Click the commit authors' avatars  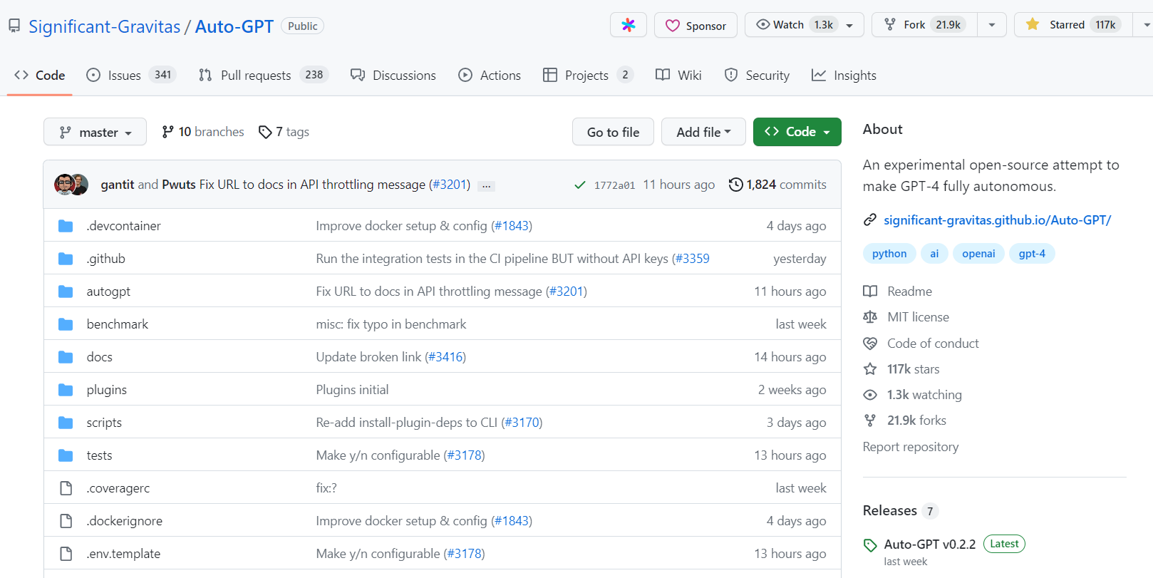click(71, 185)
